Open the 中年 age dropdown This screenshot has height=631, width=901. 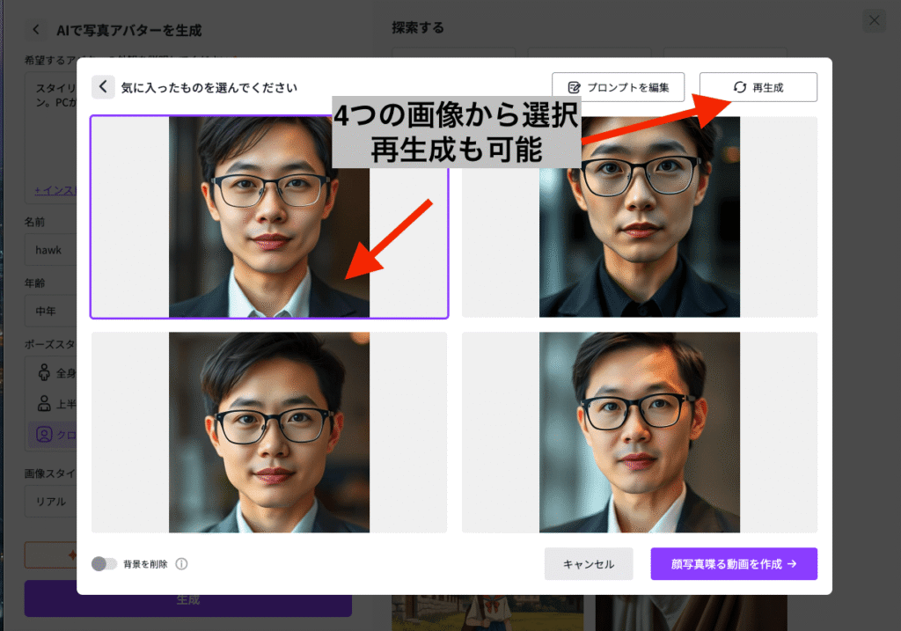tap(50, 311)
